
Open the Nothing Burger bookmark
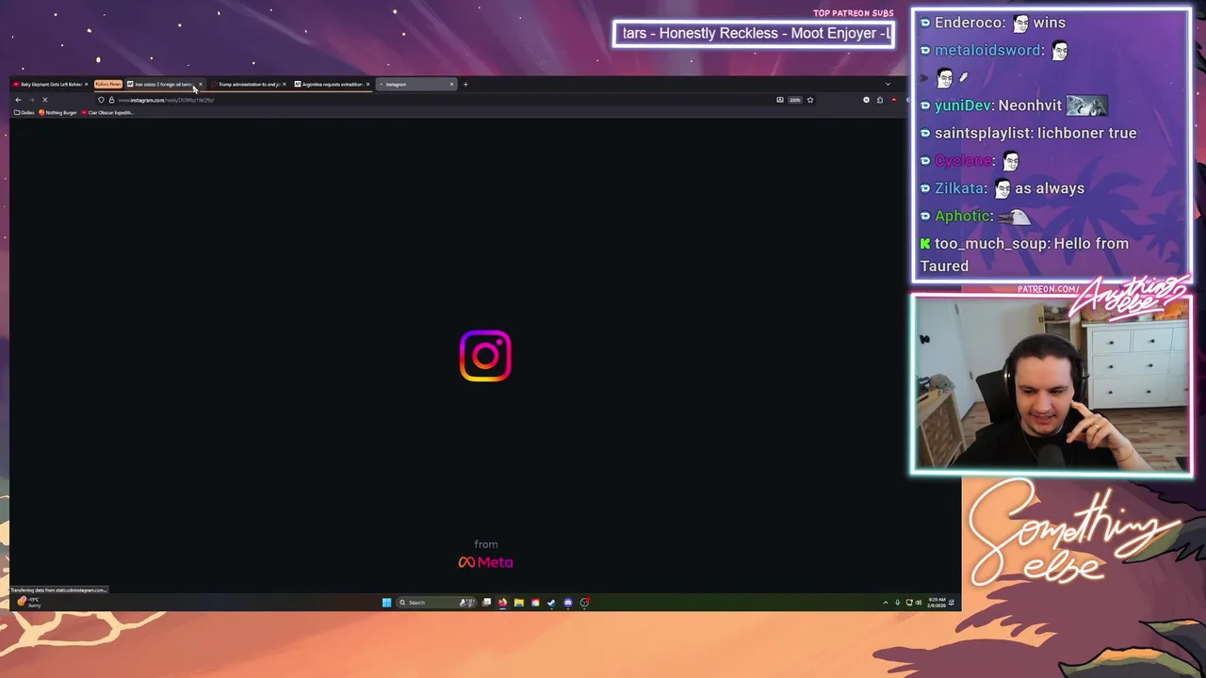coord(58,113)
